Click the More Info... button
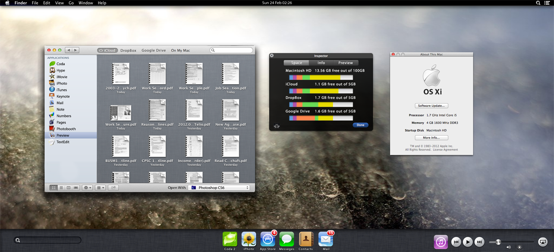The image size is (554, 252). (431, 138)
